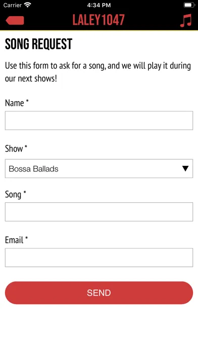Tap the LALEY1047 header logo
The height and width of the screenshot is (351, 198).
point(98,20)
